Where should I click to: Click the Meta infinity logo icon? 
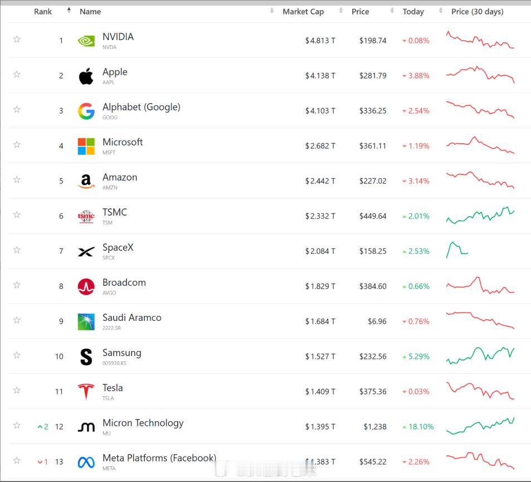click(86, 462)
